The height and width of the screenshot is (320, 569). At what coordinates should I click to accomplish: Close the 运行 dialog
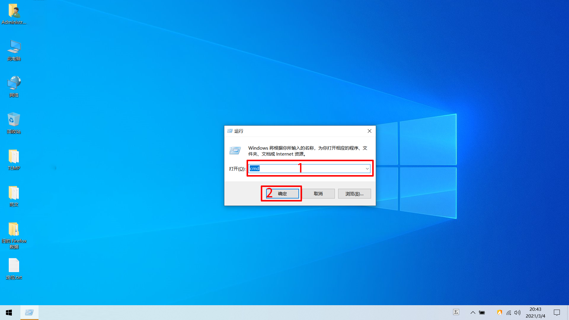coord(369,131)
